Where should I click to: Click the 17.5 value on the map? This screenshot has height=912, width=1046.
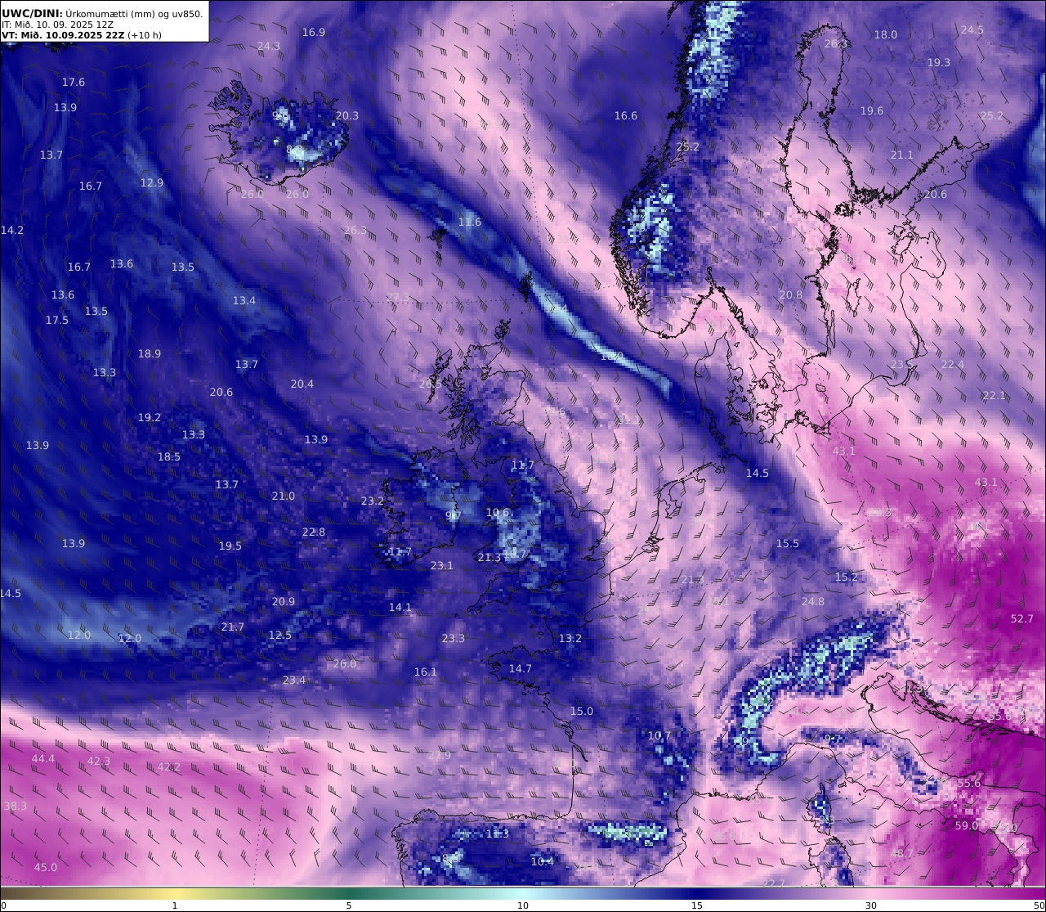[x=57, y=320]
